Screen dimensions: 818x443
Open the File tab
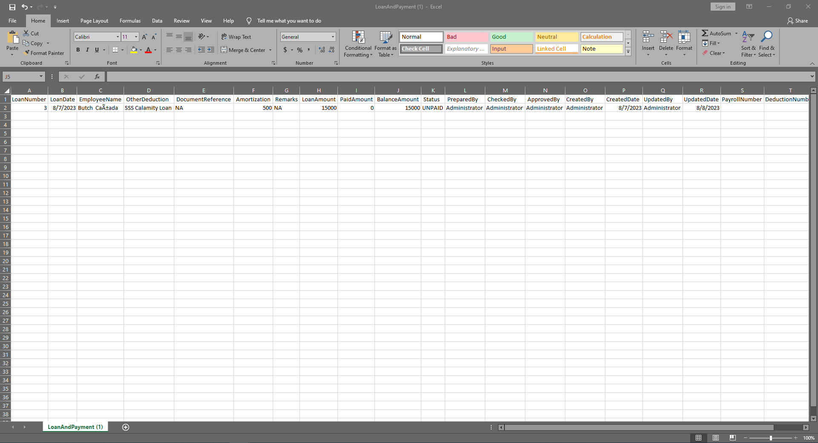12,21
